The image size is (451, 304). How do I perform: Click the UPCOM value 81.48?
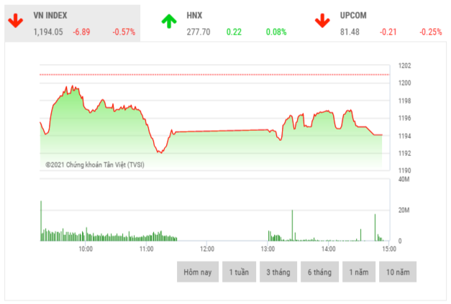[x=350, y=32]
